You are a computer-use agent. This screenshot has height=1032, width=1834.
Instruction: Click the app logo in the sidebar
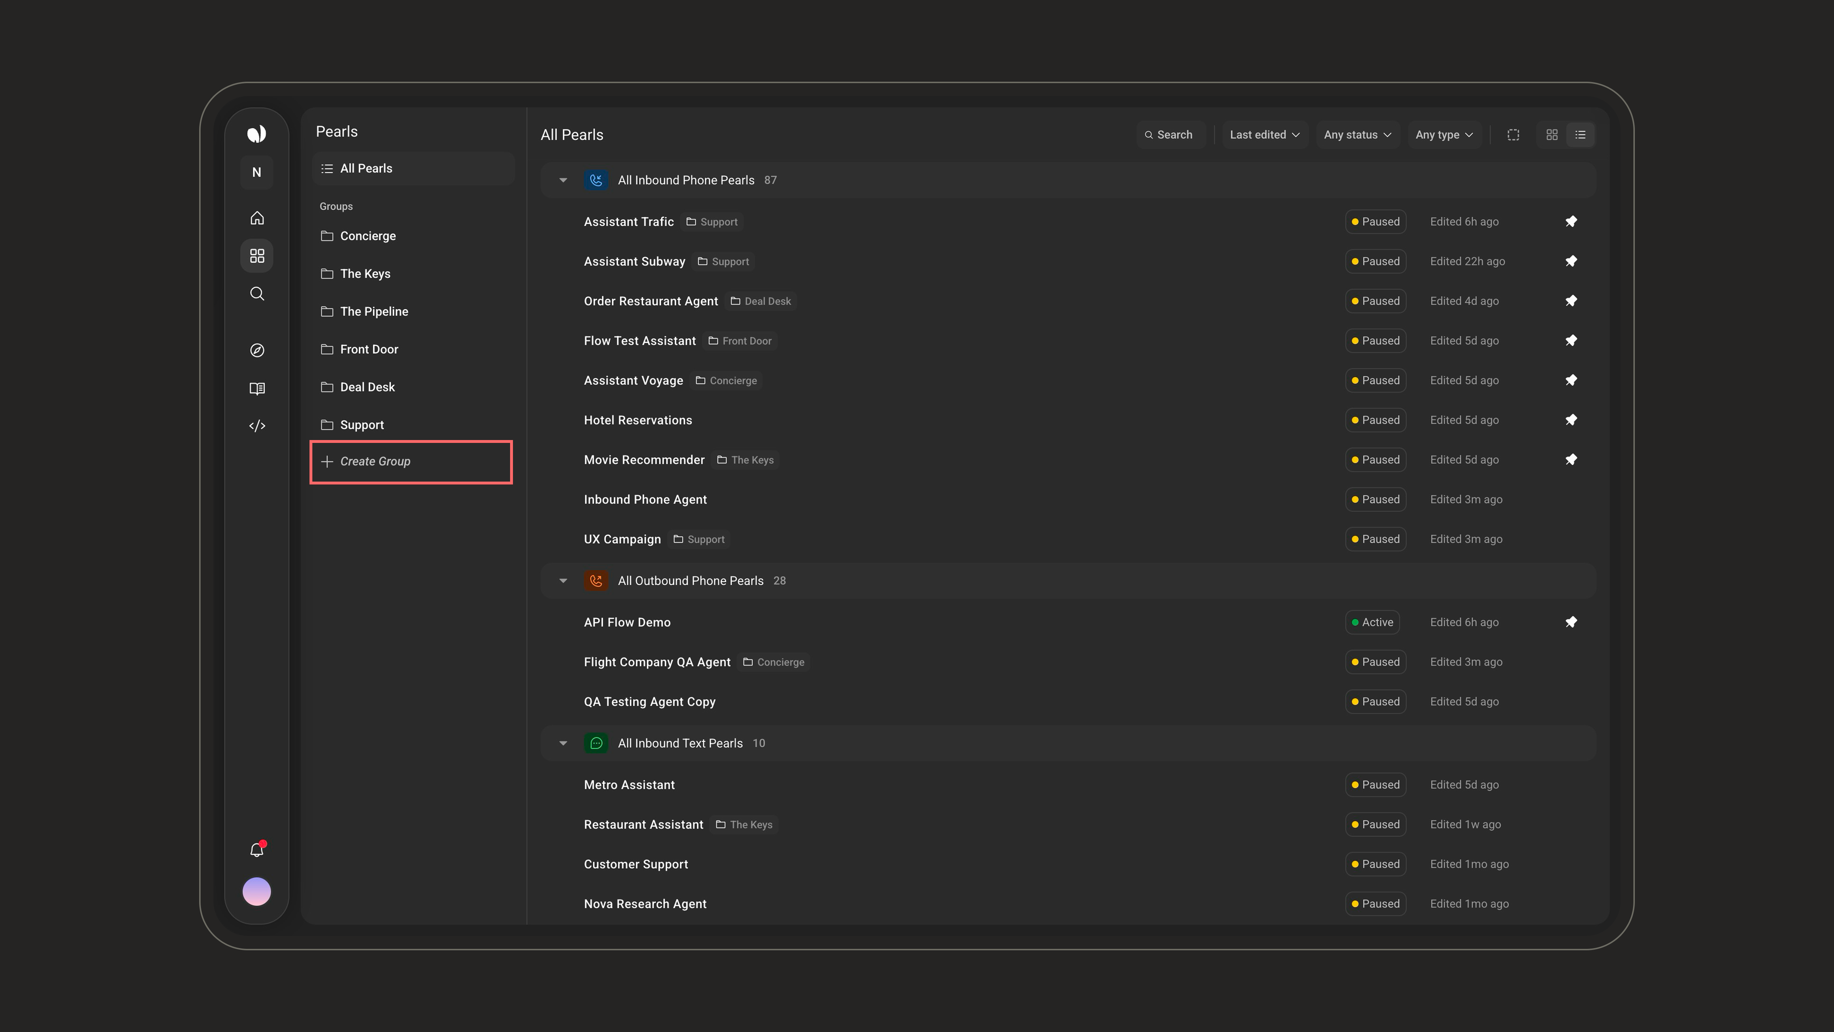(x=257, y=134)
